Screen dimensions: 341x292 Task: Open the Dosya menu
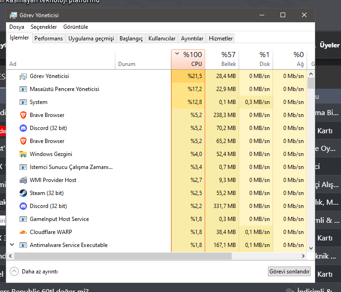(17, 27)
